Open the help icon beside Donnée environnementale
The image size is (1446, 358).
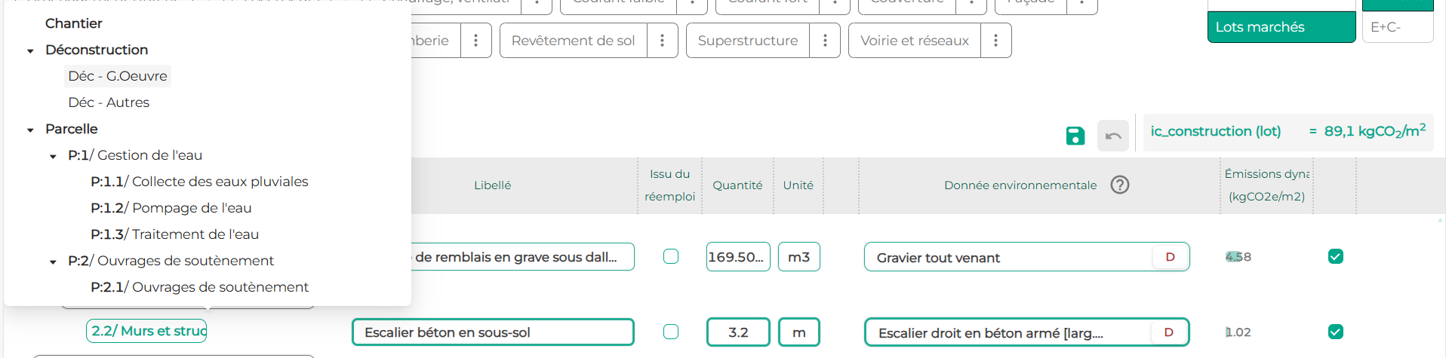pos(1120,185)
